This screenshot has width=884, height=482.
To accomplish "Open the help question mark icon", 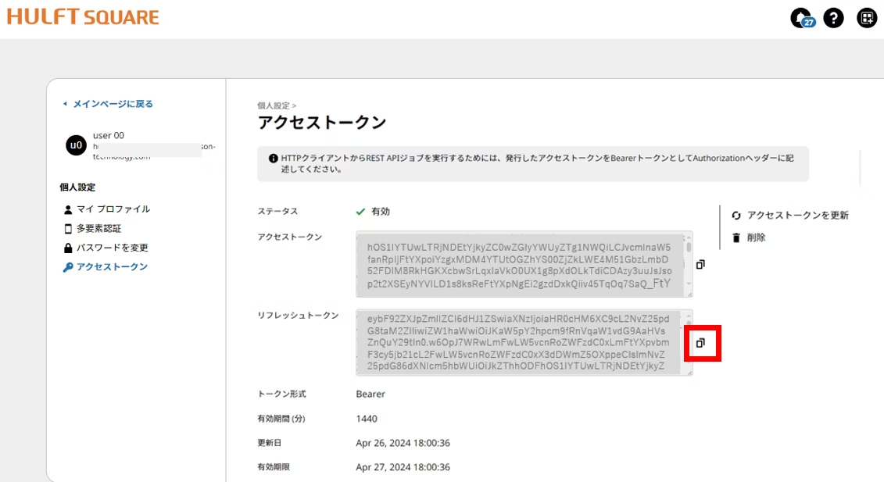I will 833,18.
